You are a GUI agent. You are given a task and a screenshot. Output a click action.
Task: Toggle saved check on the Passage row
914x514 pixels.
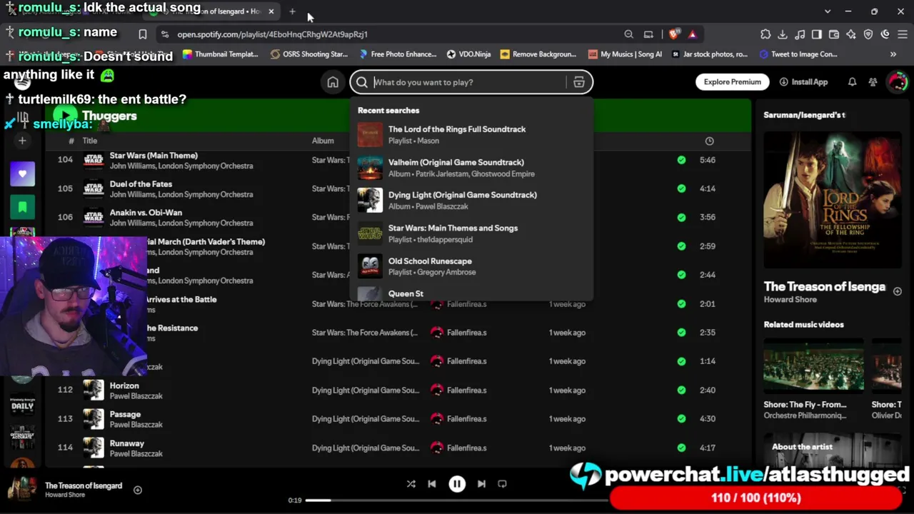pos(681,419)
